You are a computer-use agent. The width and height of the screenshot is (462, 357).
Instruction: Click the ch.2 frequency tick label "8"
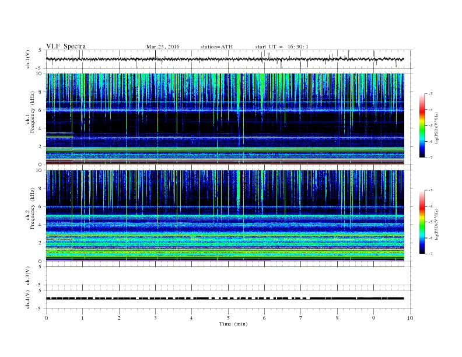click(x=40, y=188)
